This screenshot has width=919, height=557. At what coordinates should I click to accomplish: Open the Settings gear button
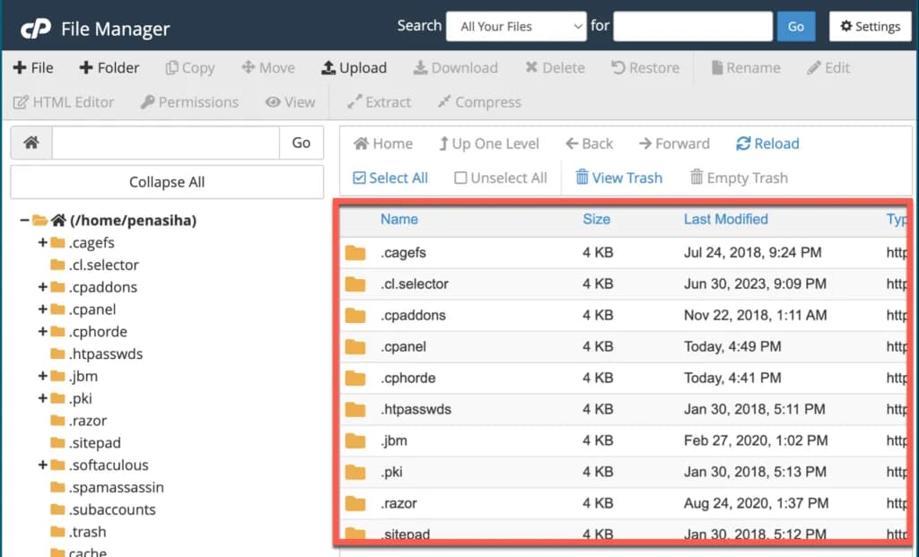coord(869,26)
